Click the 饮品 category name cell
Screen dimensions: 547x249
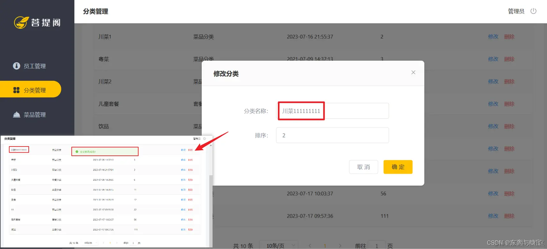(x=104, y=126)
